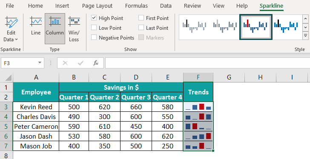Select column B header
The image size is (310, 159).
coord(74,77)
